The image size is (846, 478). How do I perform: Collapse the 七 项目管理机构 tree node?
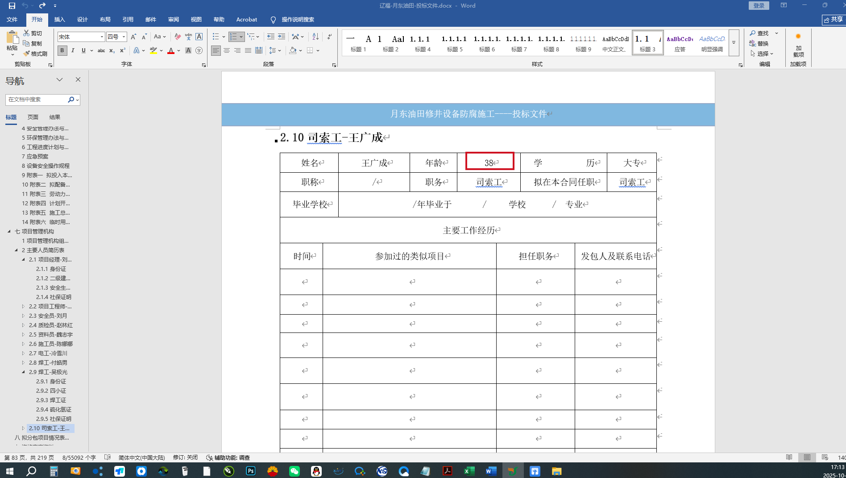tap(9, 231)
